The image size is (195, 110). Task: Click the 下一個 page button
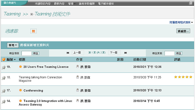click(x=114, y=52)
